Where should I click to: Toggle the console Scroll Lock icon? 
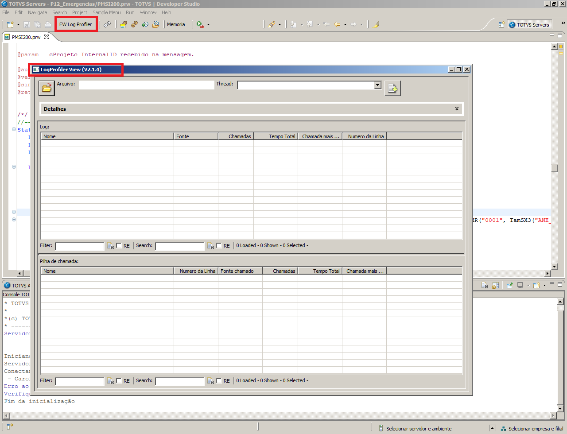tap(496, 285)
